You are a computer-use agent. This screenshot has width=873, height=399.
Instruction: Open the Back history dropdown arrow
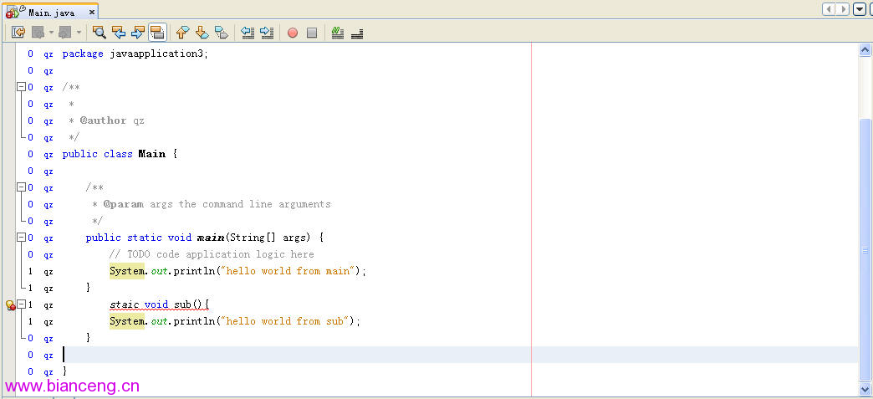(51, 33)
